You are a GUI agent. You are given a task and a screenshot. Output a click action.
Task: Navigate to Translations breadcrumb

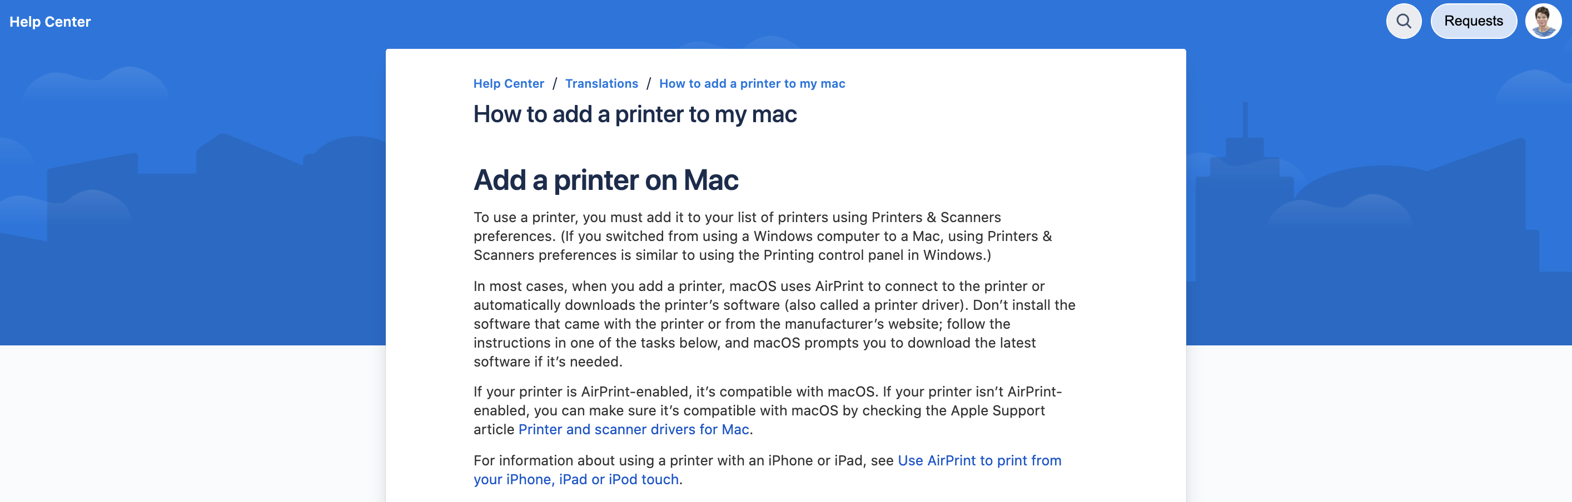tap(601, 83)
